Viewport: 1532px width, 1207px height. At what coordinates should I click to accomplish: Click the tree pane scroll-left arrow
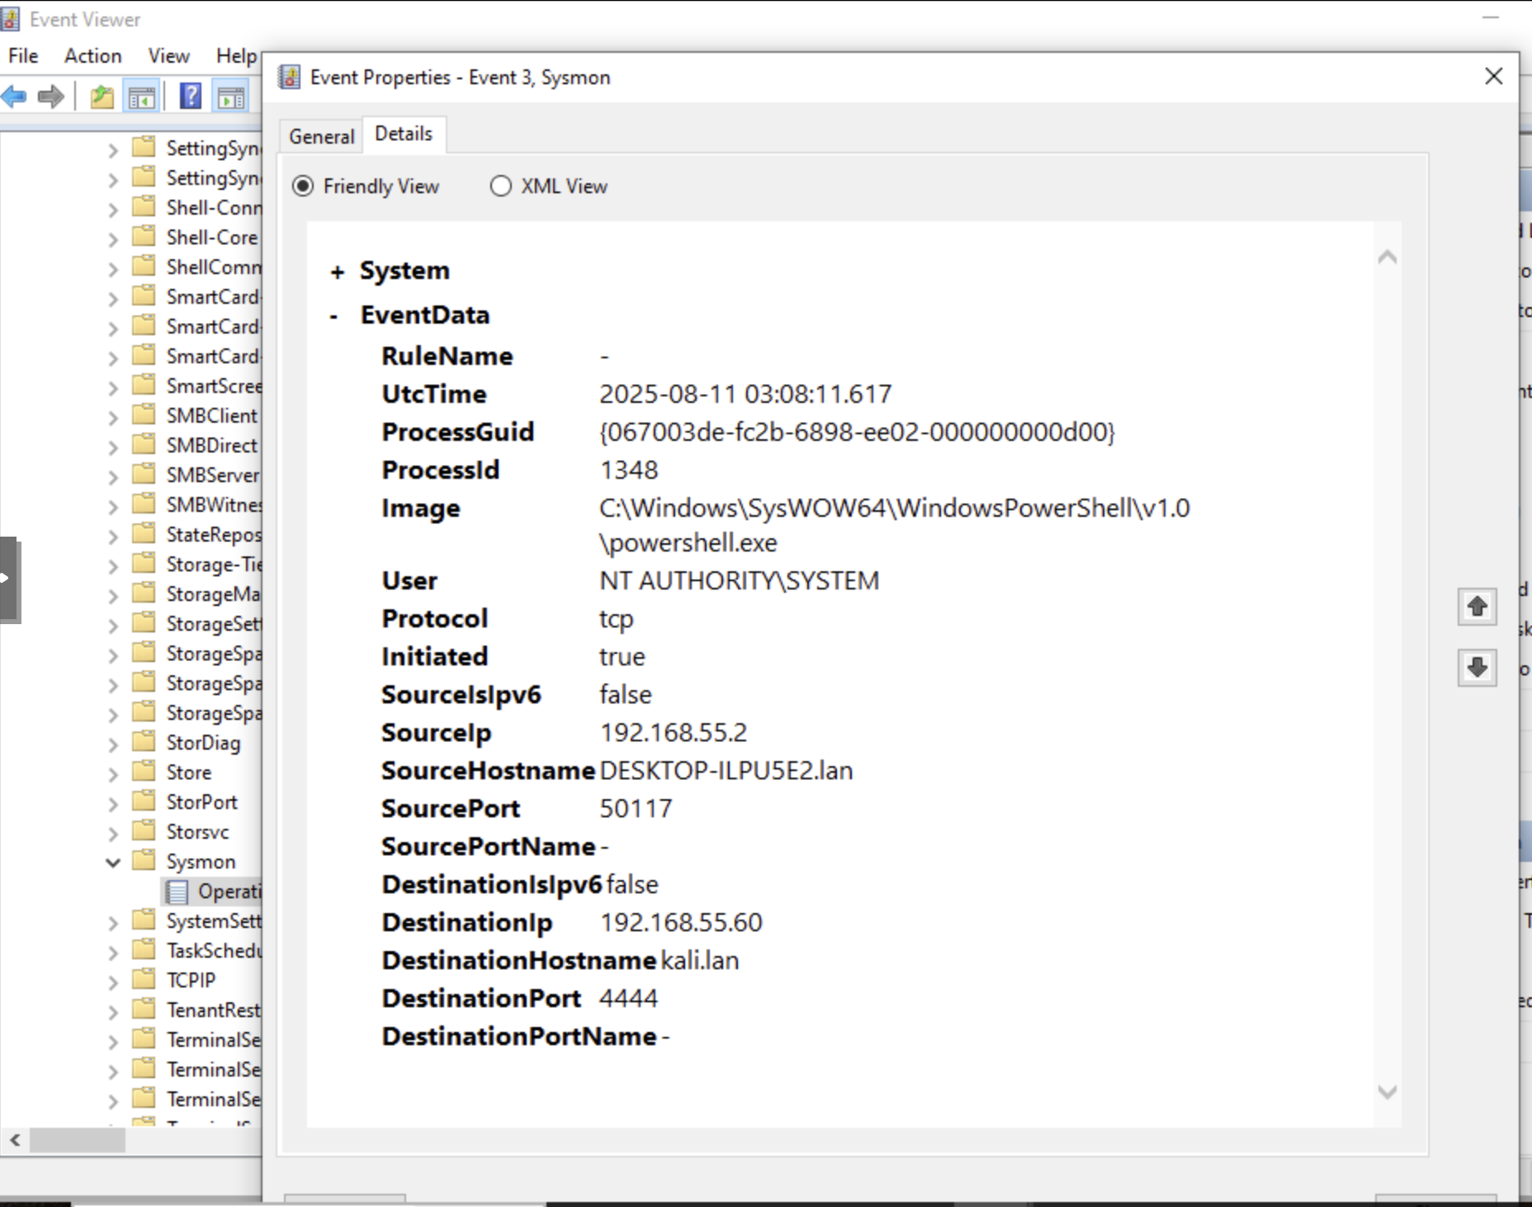[x=15, y=1140]
